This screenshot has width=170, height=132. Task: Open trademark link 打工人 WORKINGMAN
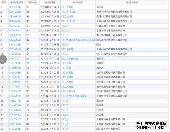[x=74, y=96]
